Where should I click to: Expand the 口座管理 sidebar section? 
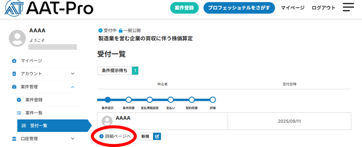72,138
